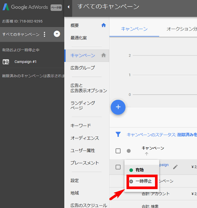Click the 有効および一時停止中 label
Image resolution: width=197 pixels, height=208 pixels.
coord(21,50)
